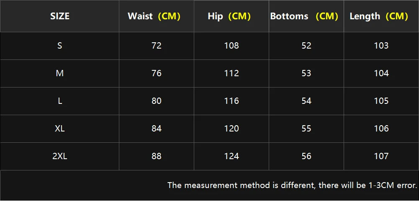This screenshot has height=201, width=419.
Task: Click the length value 106 cell
Action: [x=381, y=129]
